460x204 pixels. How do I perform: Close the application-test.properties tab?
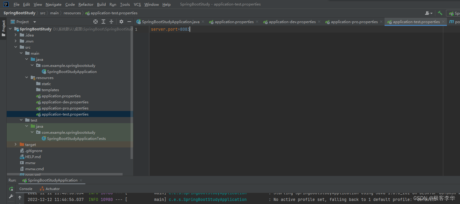[x=443, y=22]
